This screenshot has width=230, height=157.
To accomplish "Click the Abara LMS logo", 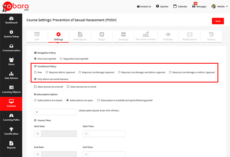I will click(15, 7).
